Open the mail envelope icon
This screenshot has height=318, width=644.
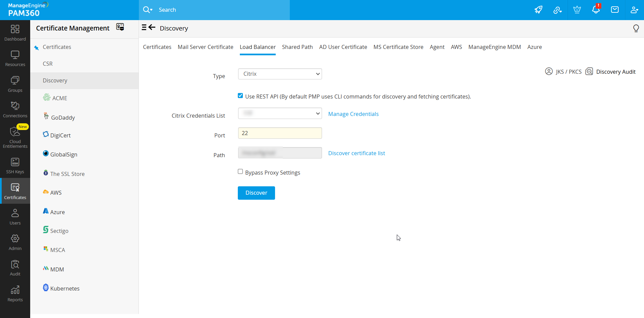pyautogui.click(x=615, y=10)
